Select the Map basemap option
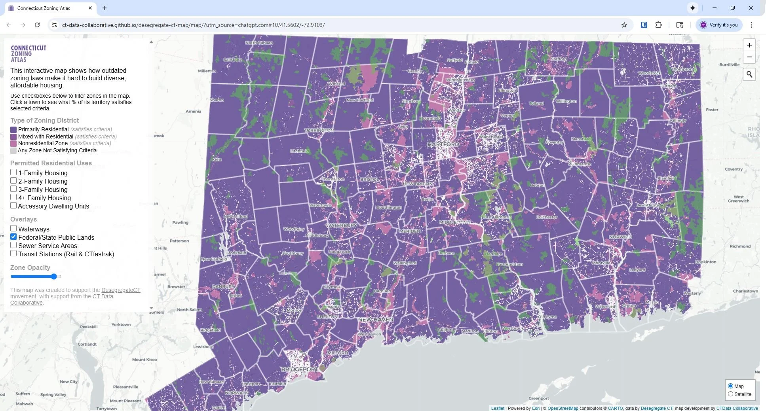 [730, 386]
